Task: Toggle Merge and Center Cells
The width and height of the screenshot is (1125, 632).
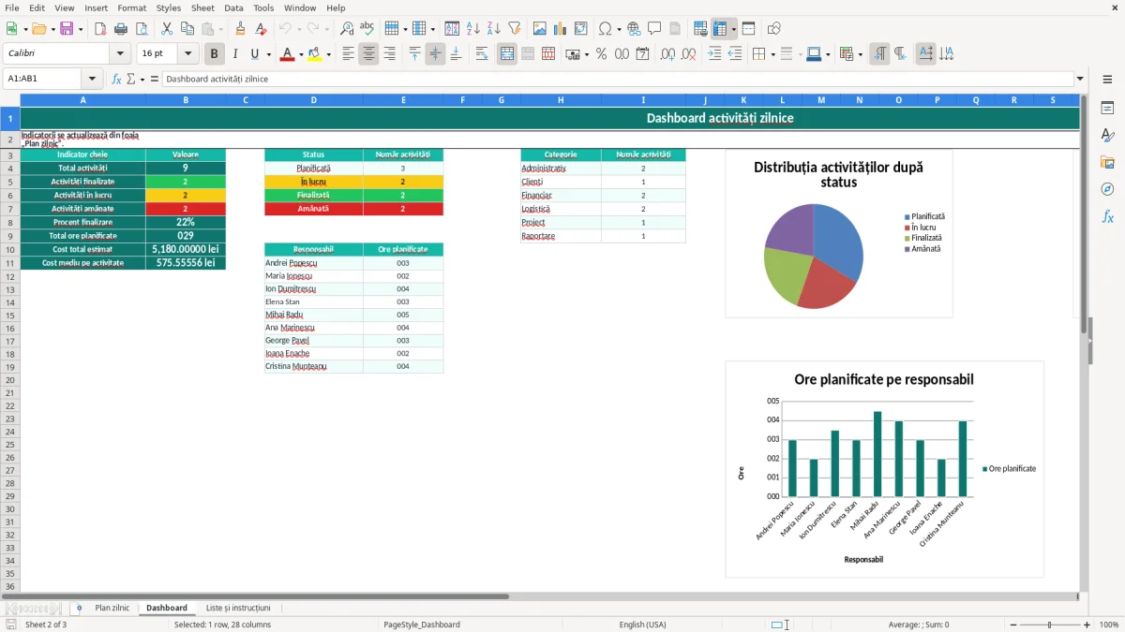Action: tap(507, 54)
